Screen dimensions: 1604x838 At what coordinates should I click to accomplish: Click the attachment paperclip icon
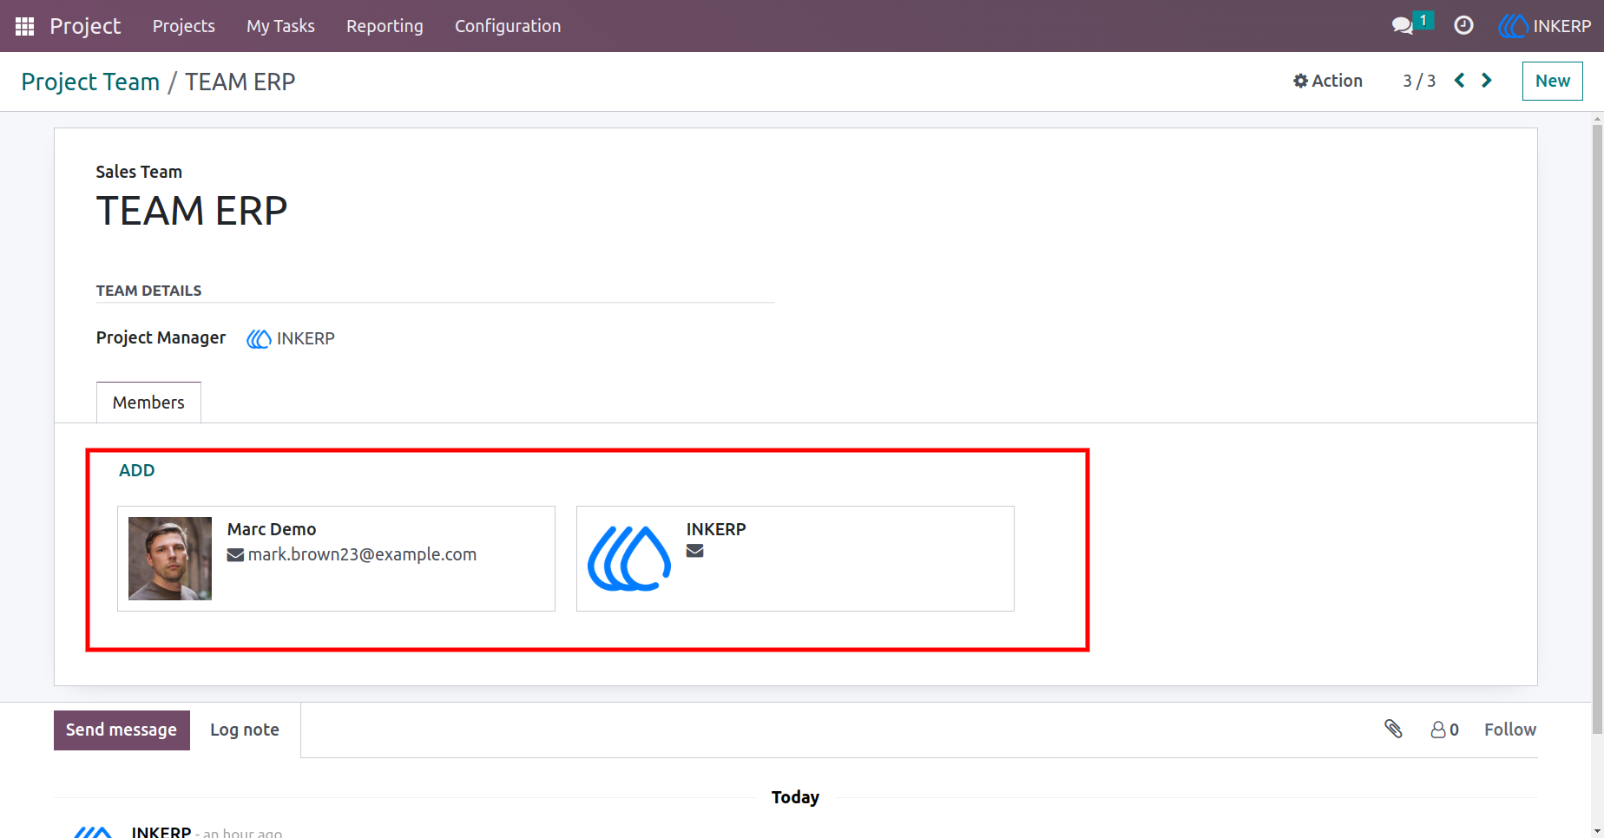[1393, 729]
